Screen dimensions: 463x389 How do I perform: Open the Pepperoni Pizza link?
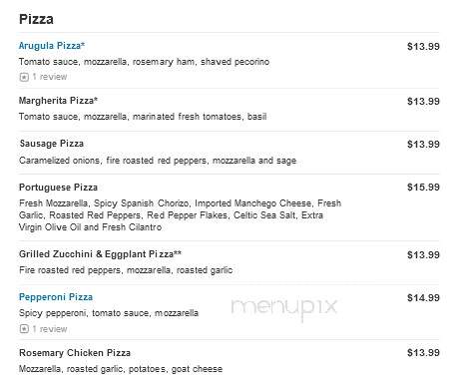(56, 297)
